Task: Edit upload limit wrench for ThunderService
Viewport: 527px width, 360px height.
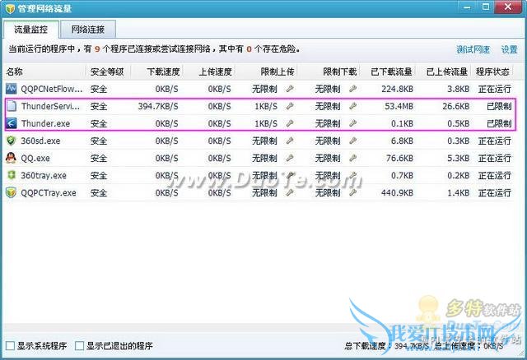Action: pos(290,106)
